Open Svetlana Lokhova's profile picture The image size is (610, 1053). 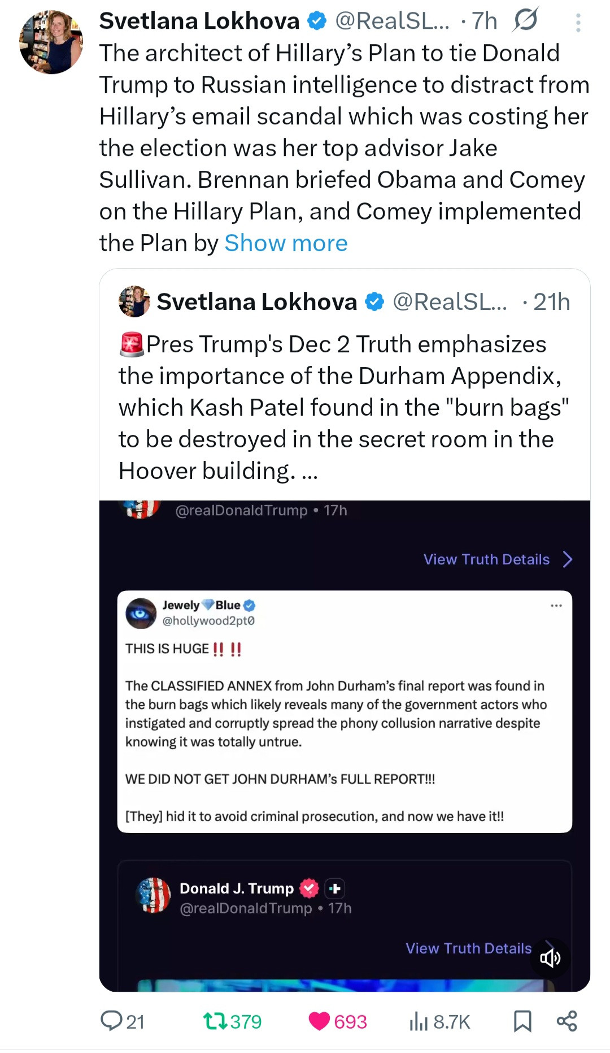[51, 42]
